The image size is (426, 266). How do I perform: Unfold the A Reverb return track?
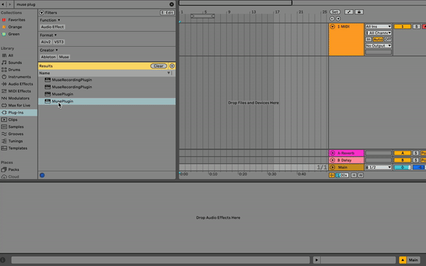click(x=332, y=153)
